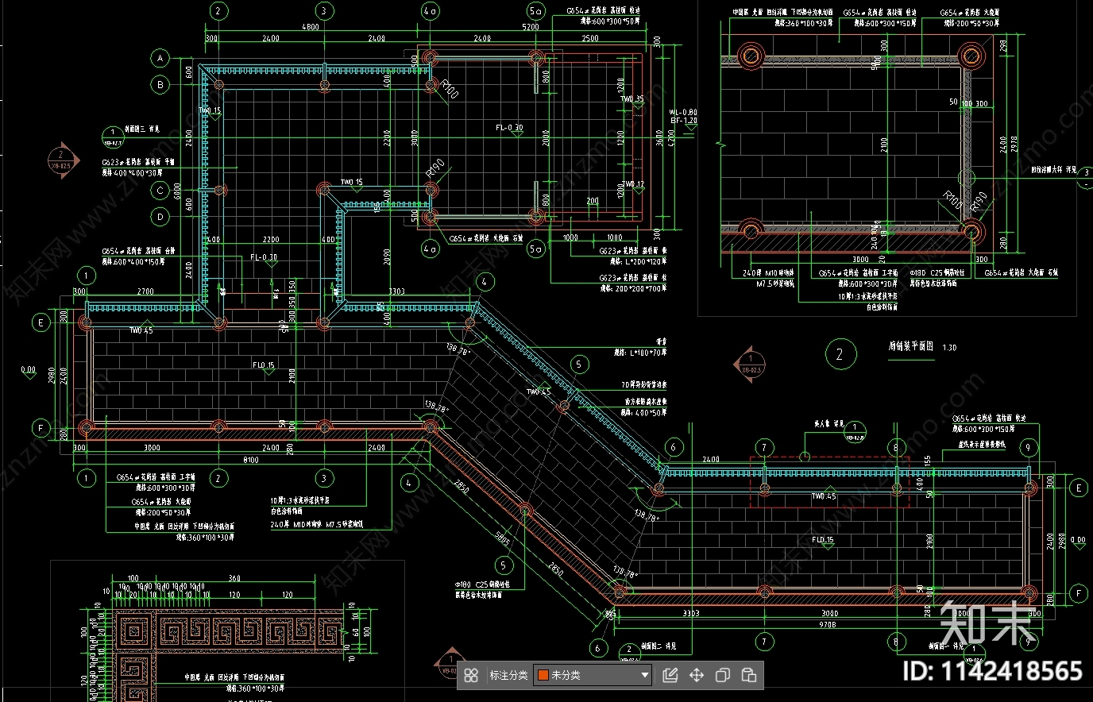The height and width of the screenshot is (702, 1093).
Task: Select the 8100 overall dimension text
Action: [x=250, y=460]
